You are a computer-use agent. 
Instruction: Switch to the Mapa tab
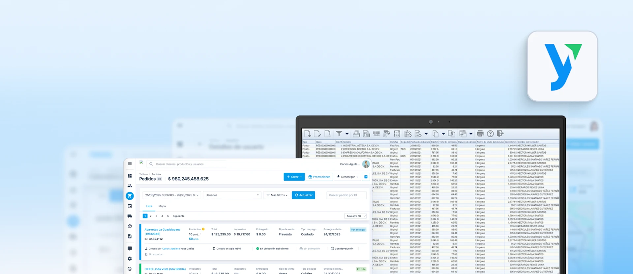coord(162,206)
